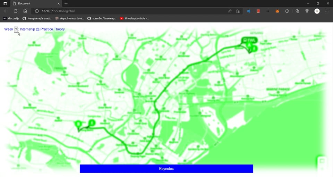Click the blue Keynotes button
Viewport: 333px width, 177px height.
pos(166,169)
